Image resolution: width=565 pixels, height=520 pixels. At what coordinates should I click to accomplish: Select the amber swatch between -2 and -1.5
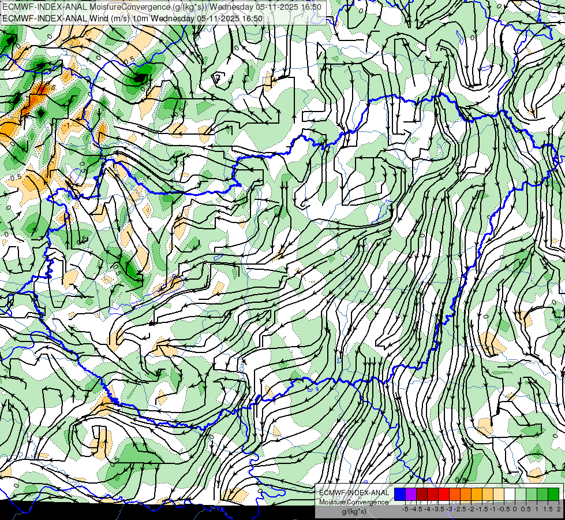pos(477,495)
